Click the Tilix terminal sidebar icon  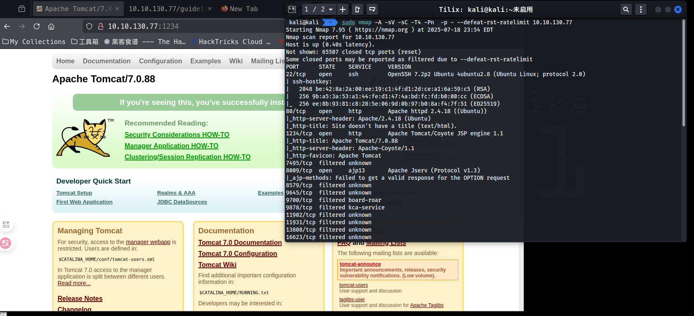292,9
